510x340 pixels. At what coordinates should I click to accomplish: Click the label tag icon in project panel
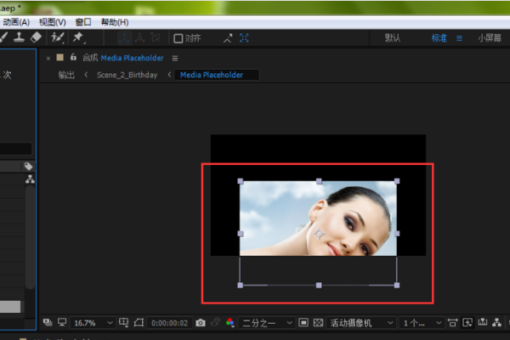click(x=28, y=167)
